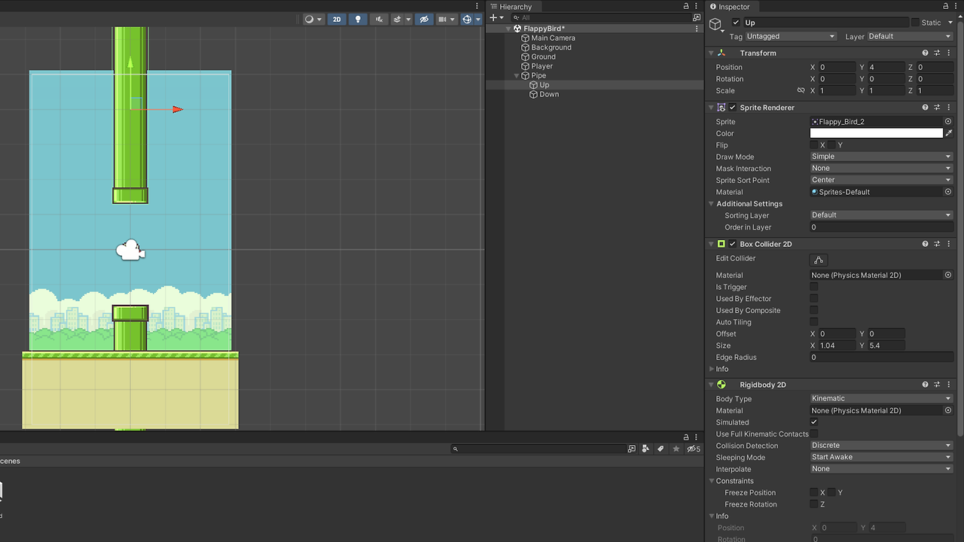Screen dimensions: 964x542
Task: Click the Project panel search-by-label tag icon
Action: (660, 449)
